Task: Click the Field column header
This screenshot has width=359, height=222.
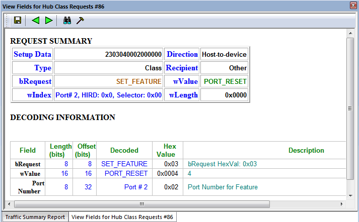Action: pos(28,150)
